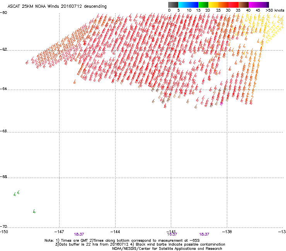Click the '18:37' time label nearest -138
Screen dimensions: 286x251
(204, 234)
